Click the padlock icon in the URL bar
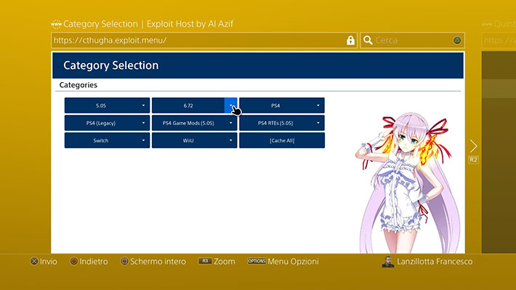Viewport: 516px width, 290px height. (x=350, y=40)
